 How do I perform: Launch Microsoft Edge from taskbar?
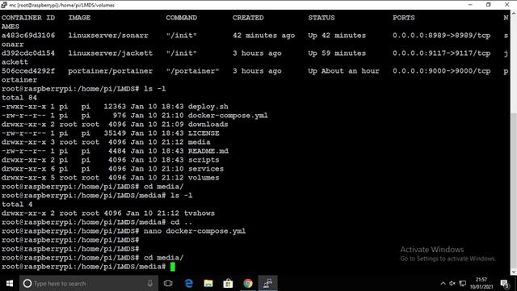point(188,284)
